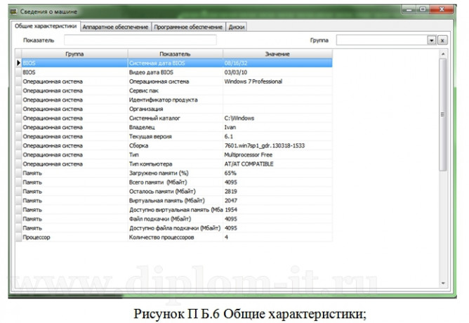Image resolution: width=469 pixels, height=323 pixels.
Task: Click the value 2819
Action: coord(230,192)
